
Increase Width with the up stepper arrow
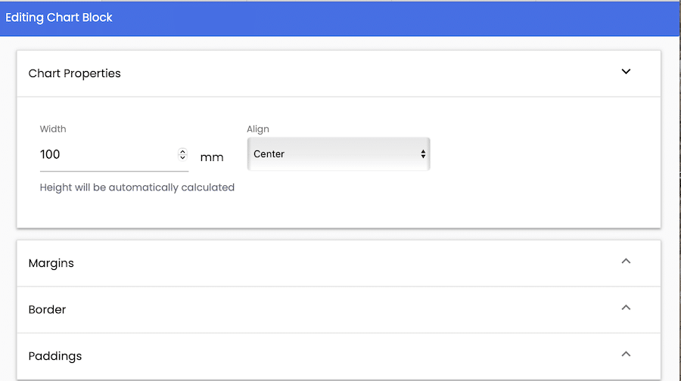point(182,151)
